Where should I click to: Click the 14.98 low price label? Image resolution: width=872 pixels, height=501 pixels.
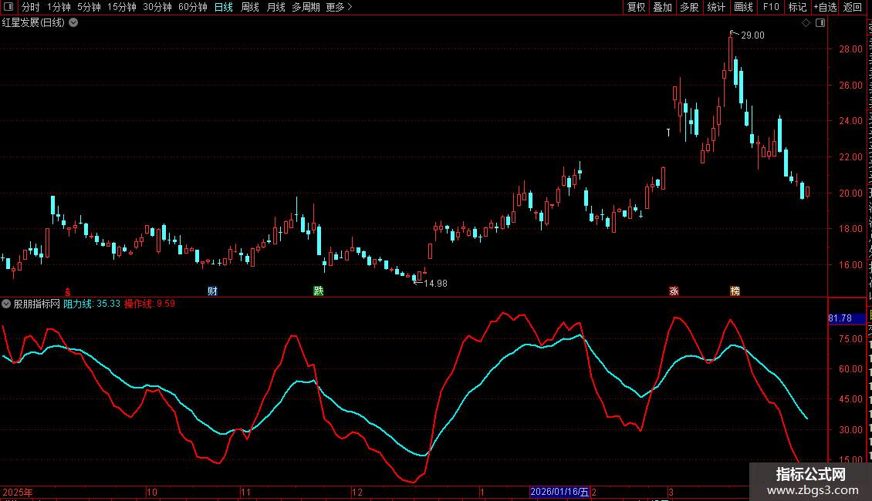coord(435,284)
